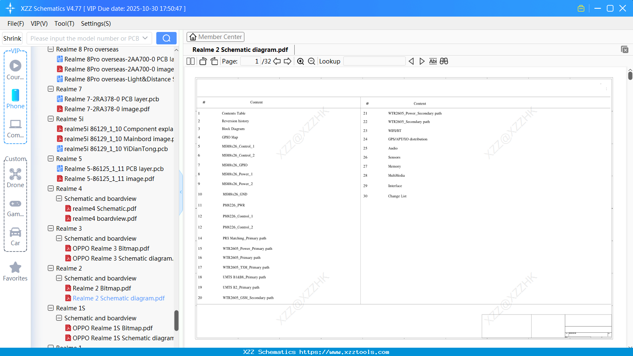Rotate the page clockwise
This screenshot has height=356, width=633.
[x=214, y=61]
